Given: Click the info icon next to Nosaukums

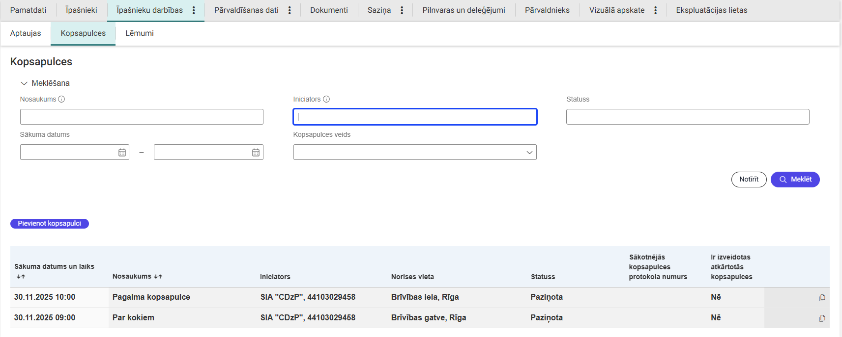Looking at the screenshot, I should 61,99.
